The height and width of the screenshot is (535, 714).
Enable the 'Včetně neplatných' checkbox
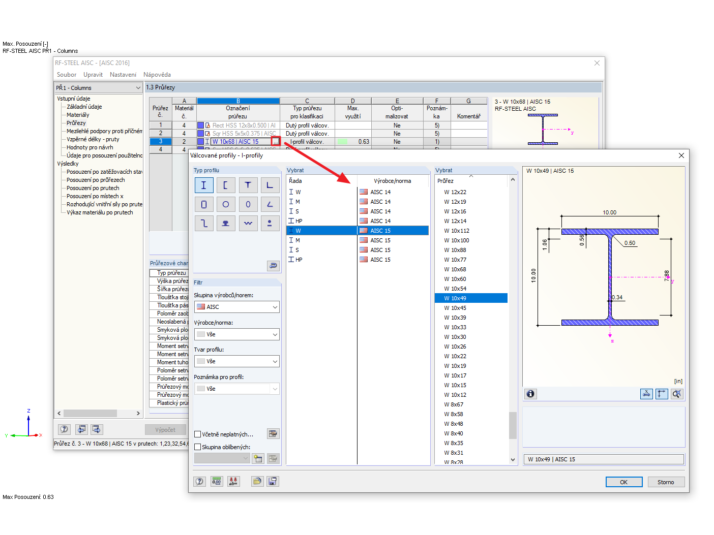(198, 434)
